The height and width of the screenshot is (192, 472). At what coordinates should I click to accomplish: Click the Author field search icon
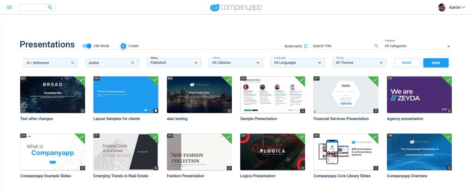click(133, 63)
